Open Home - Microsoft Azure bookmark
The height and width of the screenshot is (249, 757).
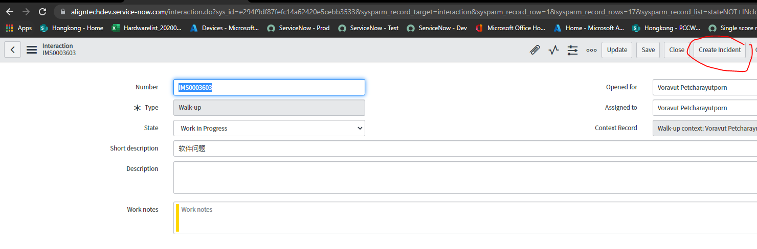coord(589,28)
